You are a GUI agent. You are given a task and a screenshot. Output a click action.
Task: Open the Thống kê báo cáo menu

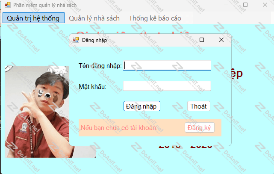click(x=155, y=18)
